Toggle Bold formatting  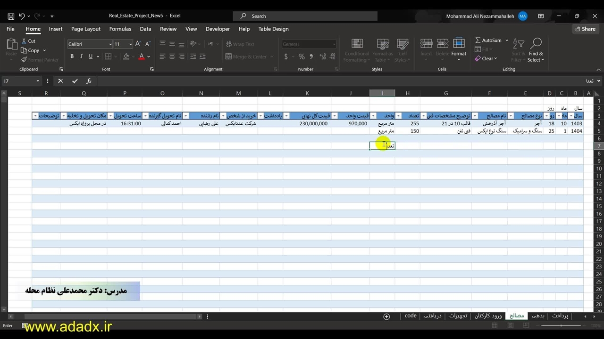pyautogui.click(x=72, y=56)
